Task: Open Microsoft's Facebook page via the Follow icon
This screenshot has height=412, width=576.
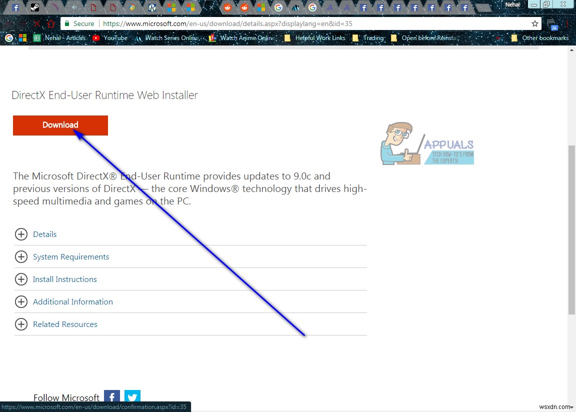Action: tap(111, 396)
